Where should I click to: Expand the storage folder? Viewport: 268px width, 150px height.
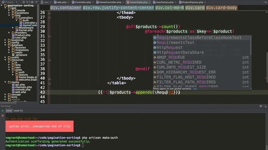pos(5,95)
